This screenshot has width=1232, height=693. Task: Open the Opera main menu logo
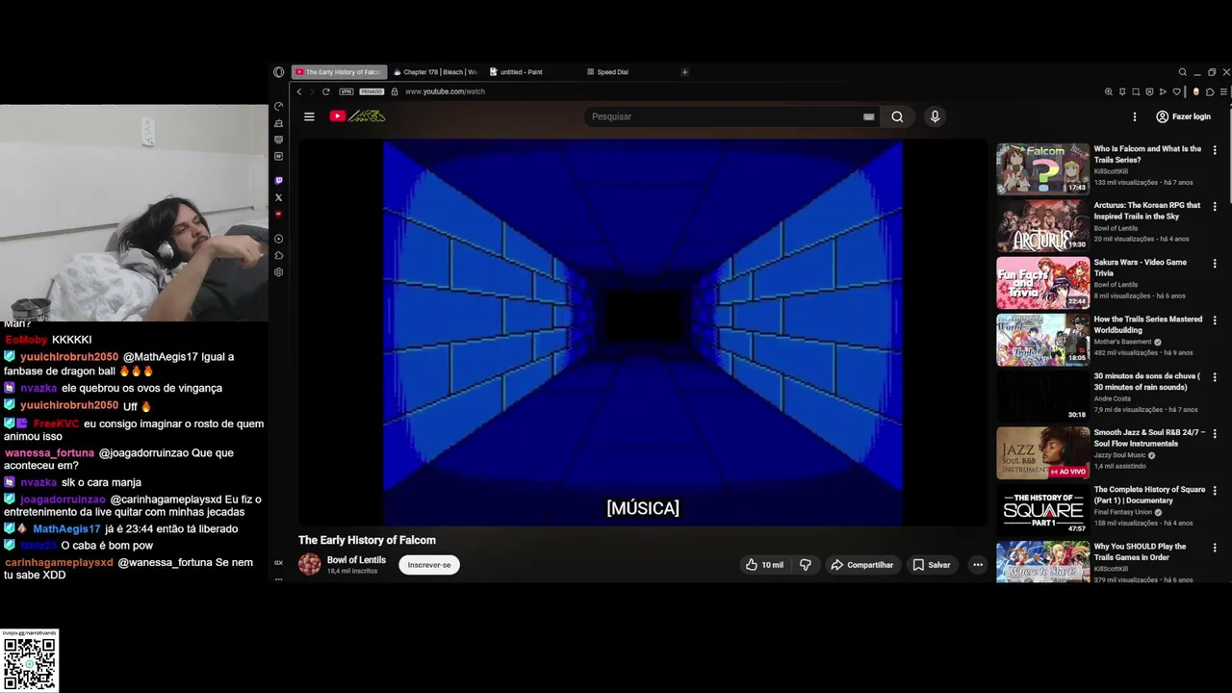tap(279, 72)
